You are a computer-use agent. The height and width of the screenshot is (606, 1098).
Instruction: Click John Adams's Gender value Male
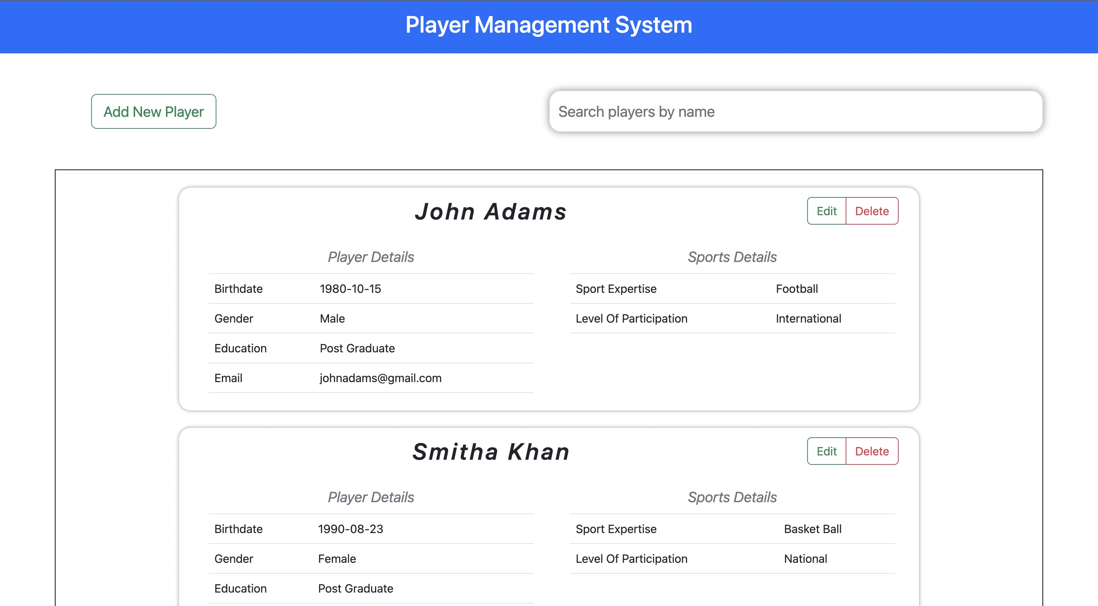(x=333, y=318)
